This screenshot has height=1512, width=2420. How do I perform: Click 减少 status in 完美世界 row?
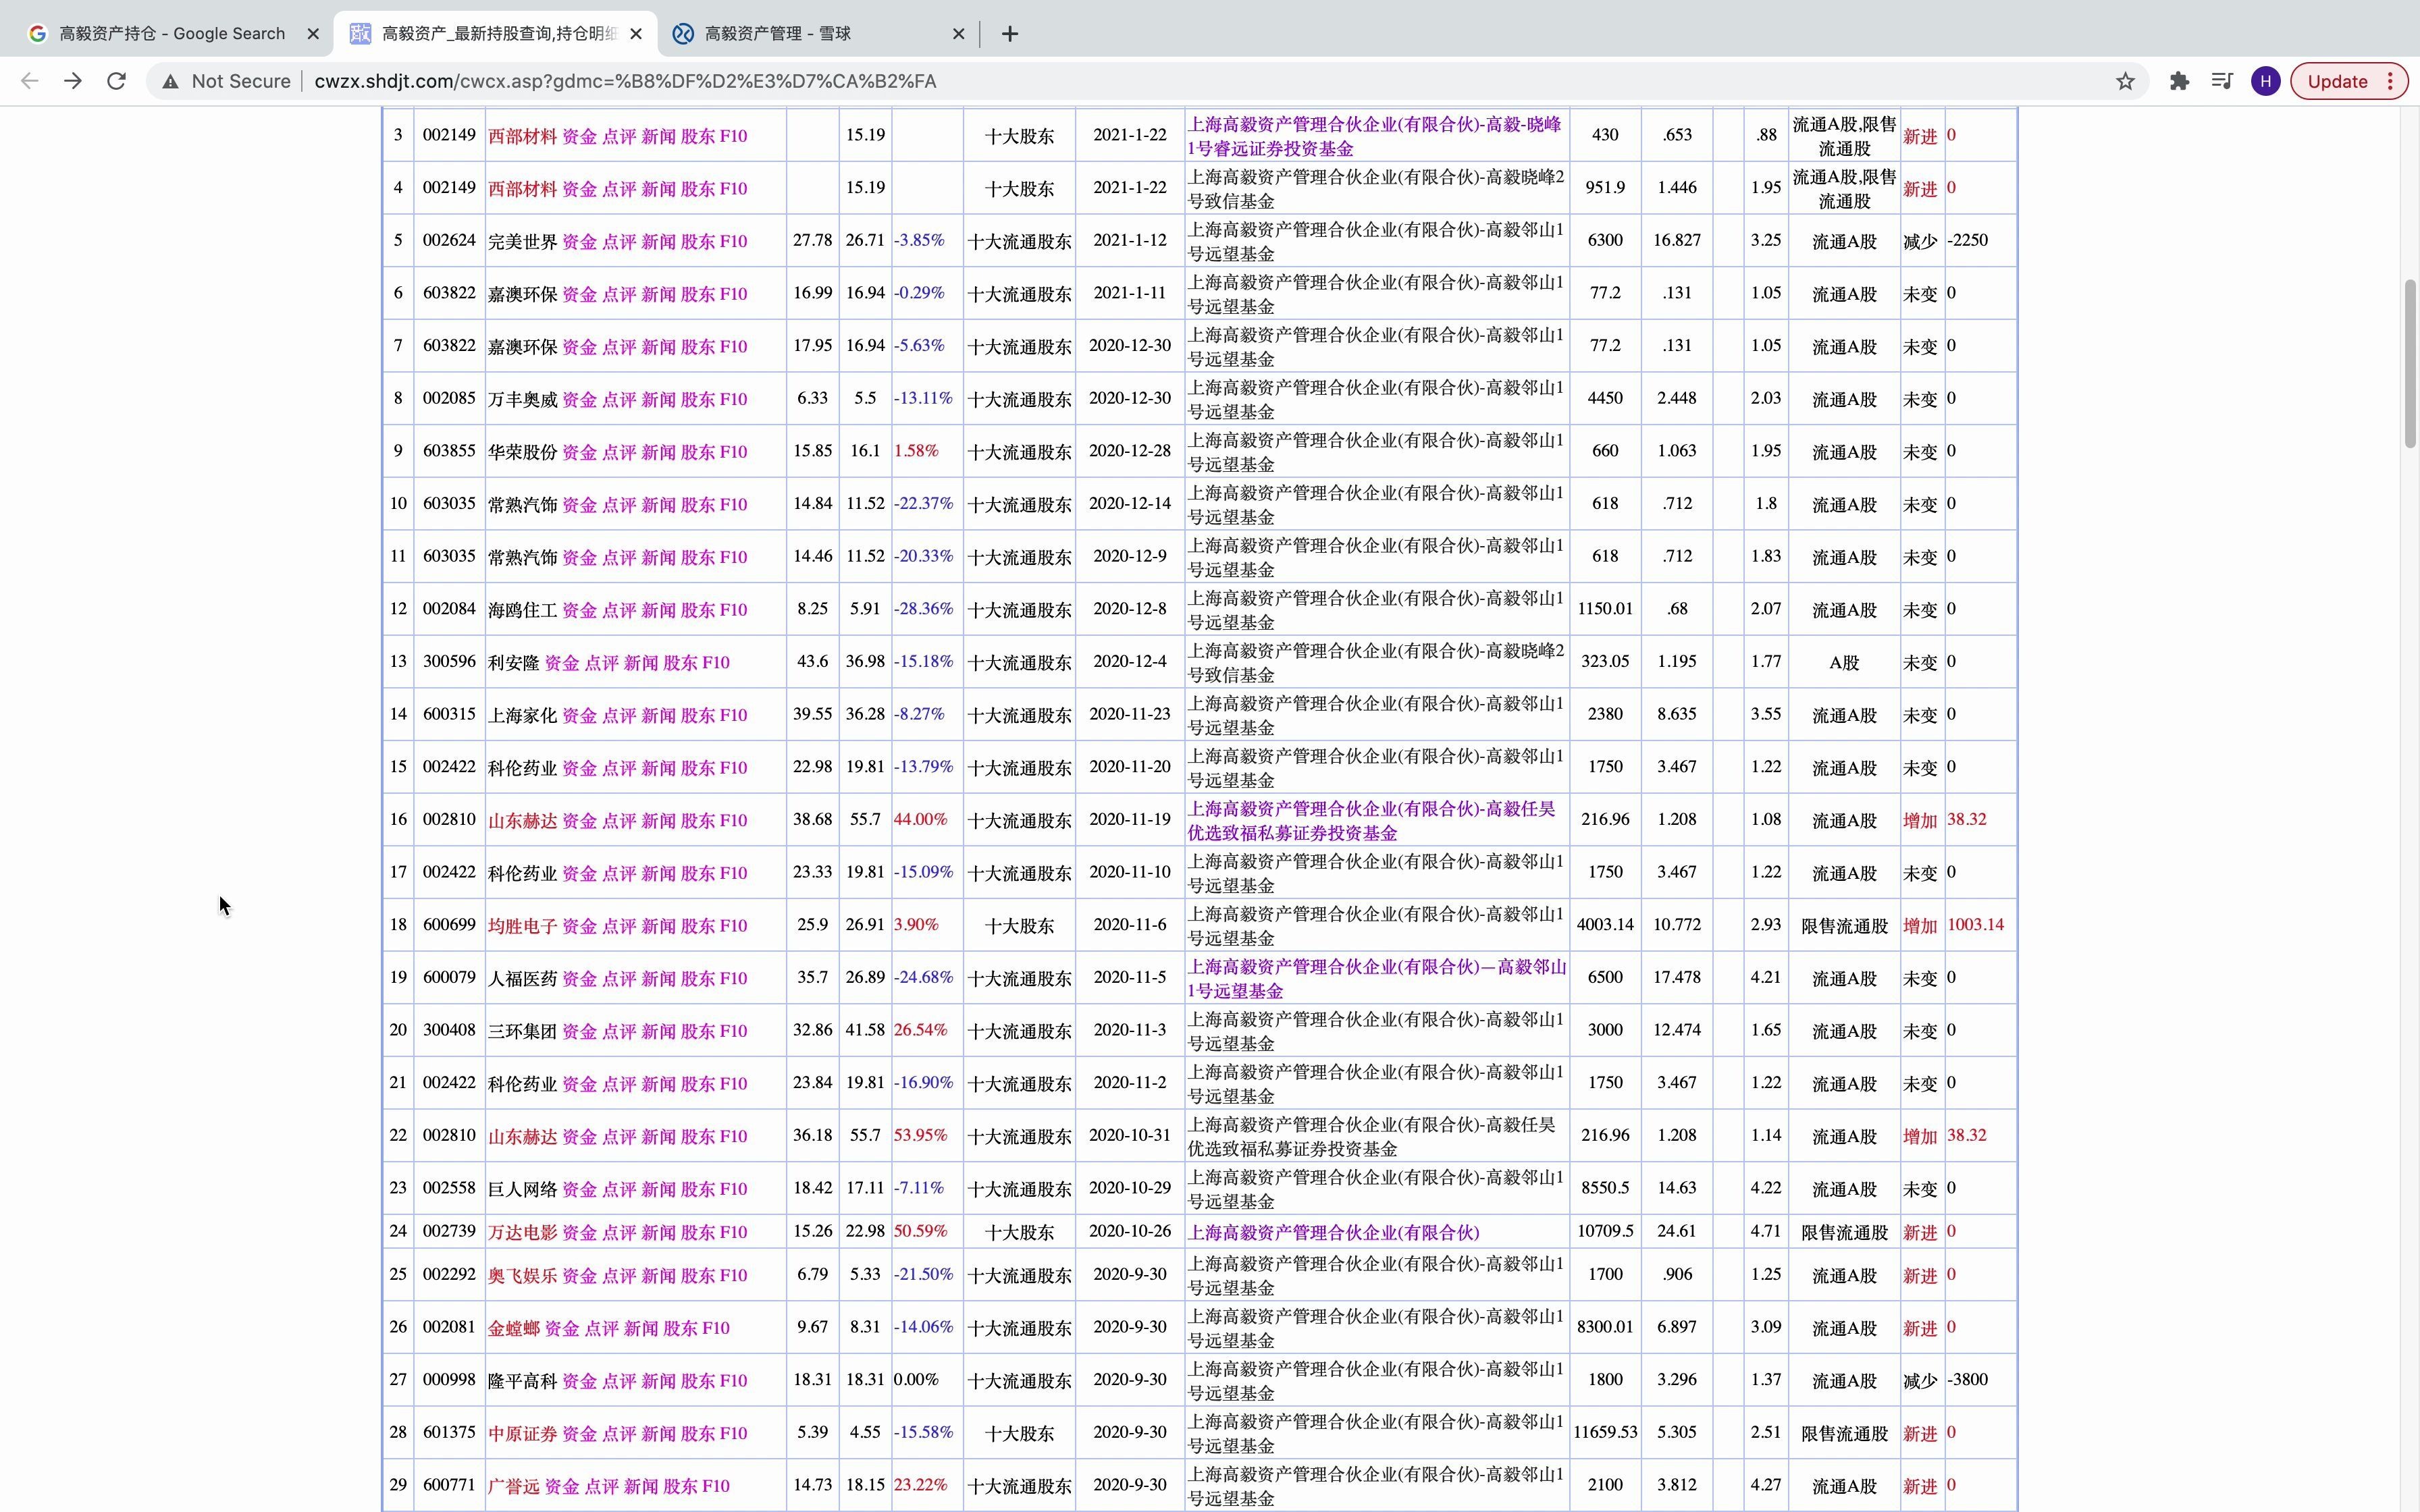pos(1919,241)
